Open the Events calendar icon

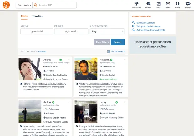(x=158, y=4)
